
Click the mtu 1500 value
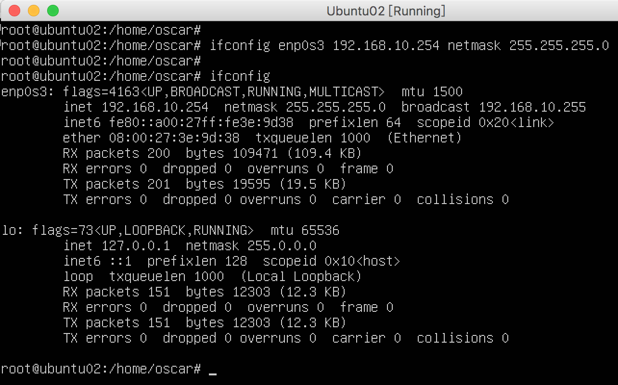click(x=448, y=92)
